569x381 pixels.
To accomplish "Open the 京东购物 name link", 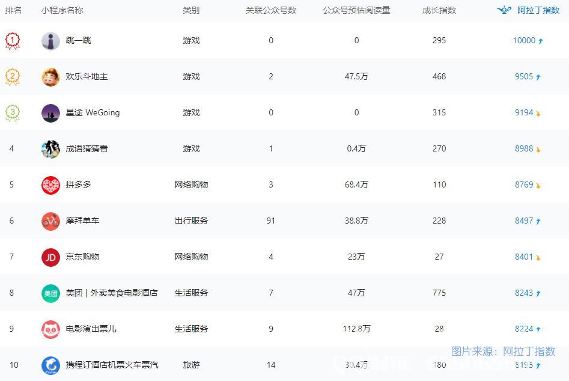I will pos(82,257).
